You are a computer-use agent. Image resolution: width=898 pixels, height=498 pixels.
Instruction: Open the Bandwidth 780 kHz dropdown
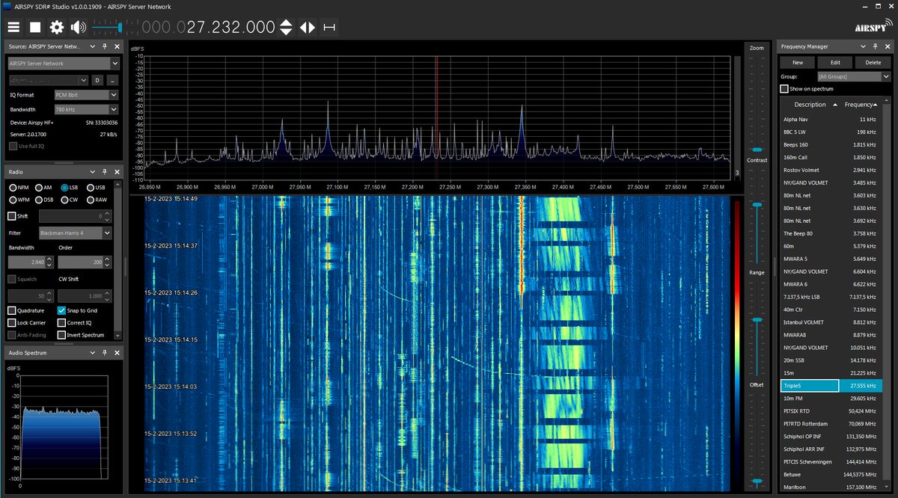coord(87,109)
